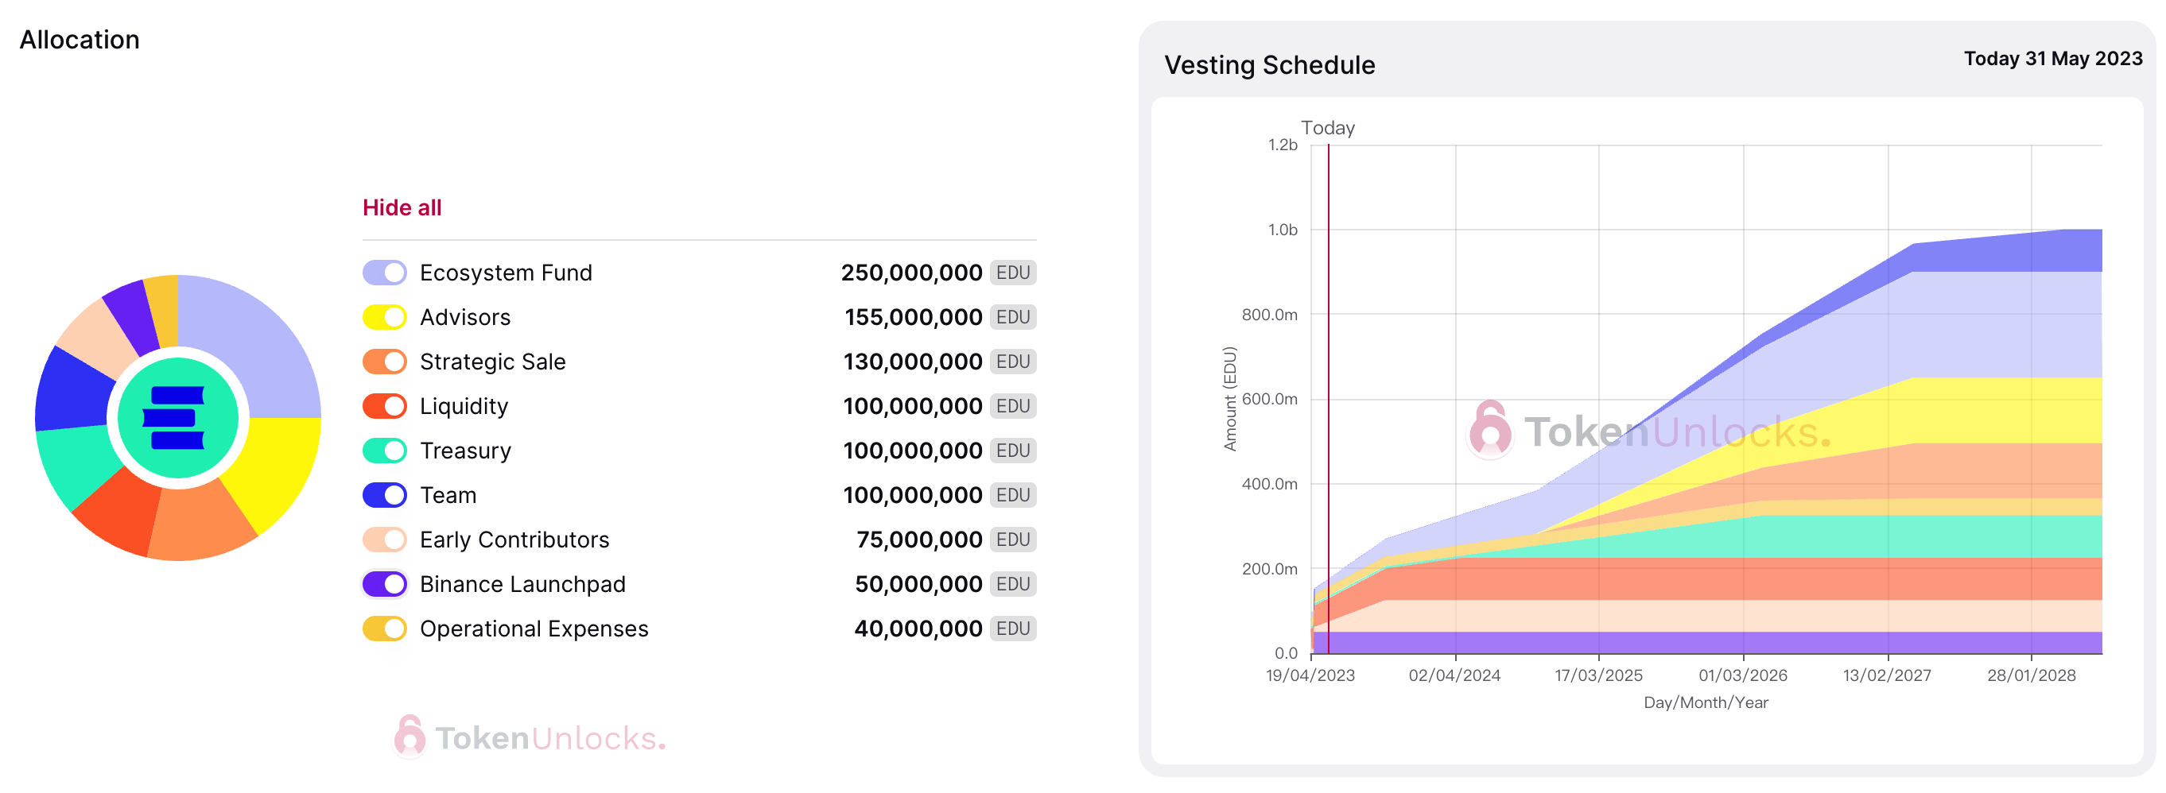2166x793 pixels.
Task: Click the 130,000,000 amount value
Action: coord(912,362)
